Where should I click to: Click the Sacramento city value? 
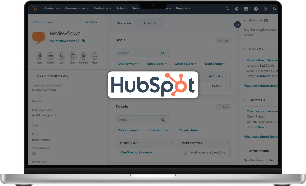[41, 140]
